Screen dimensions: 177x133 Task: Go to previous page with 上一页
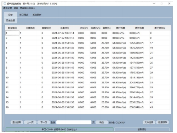click(30, 122)
